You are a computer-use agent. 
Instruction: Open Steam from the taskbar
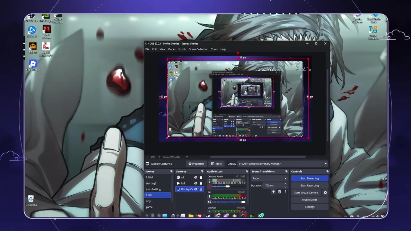[x=208, y=216]
